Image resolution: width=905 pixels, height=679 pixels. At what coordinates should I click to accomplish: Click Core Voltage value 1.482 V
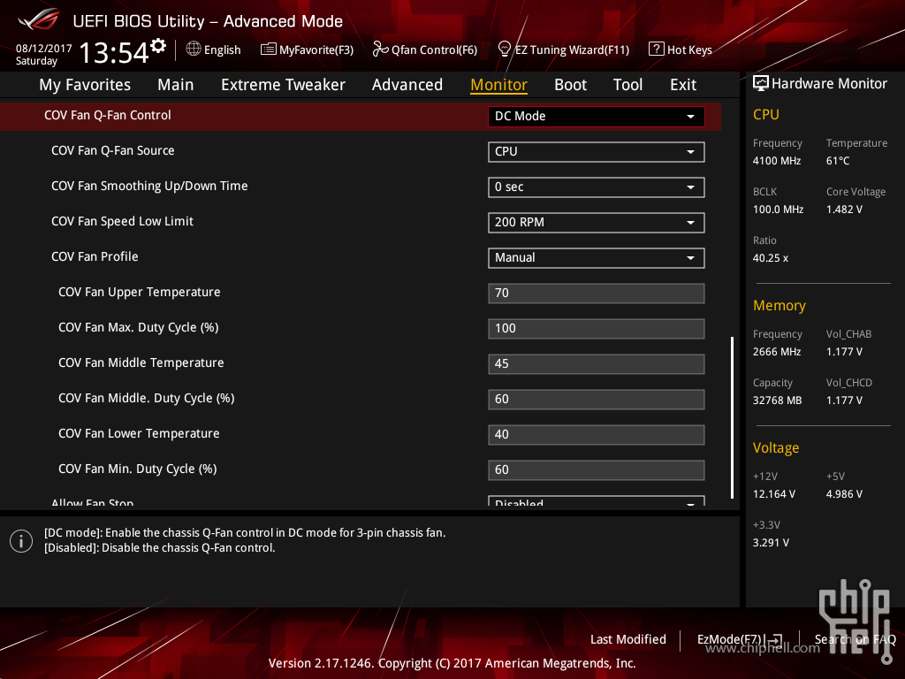pos(844,210)
